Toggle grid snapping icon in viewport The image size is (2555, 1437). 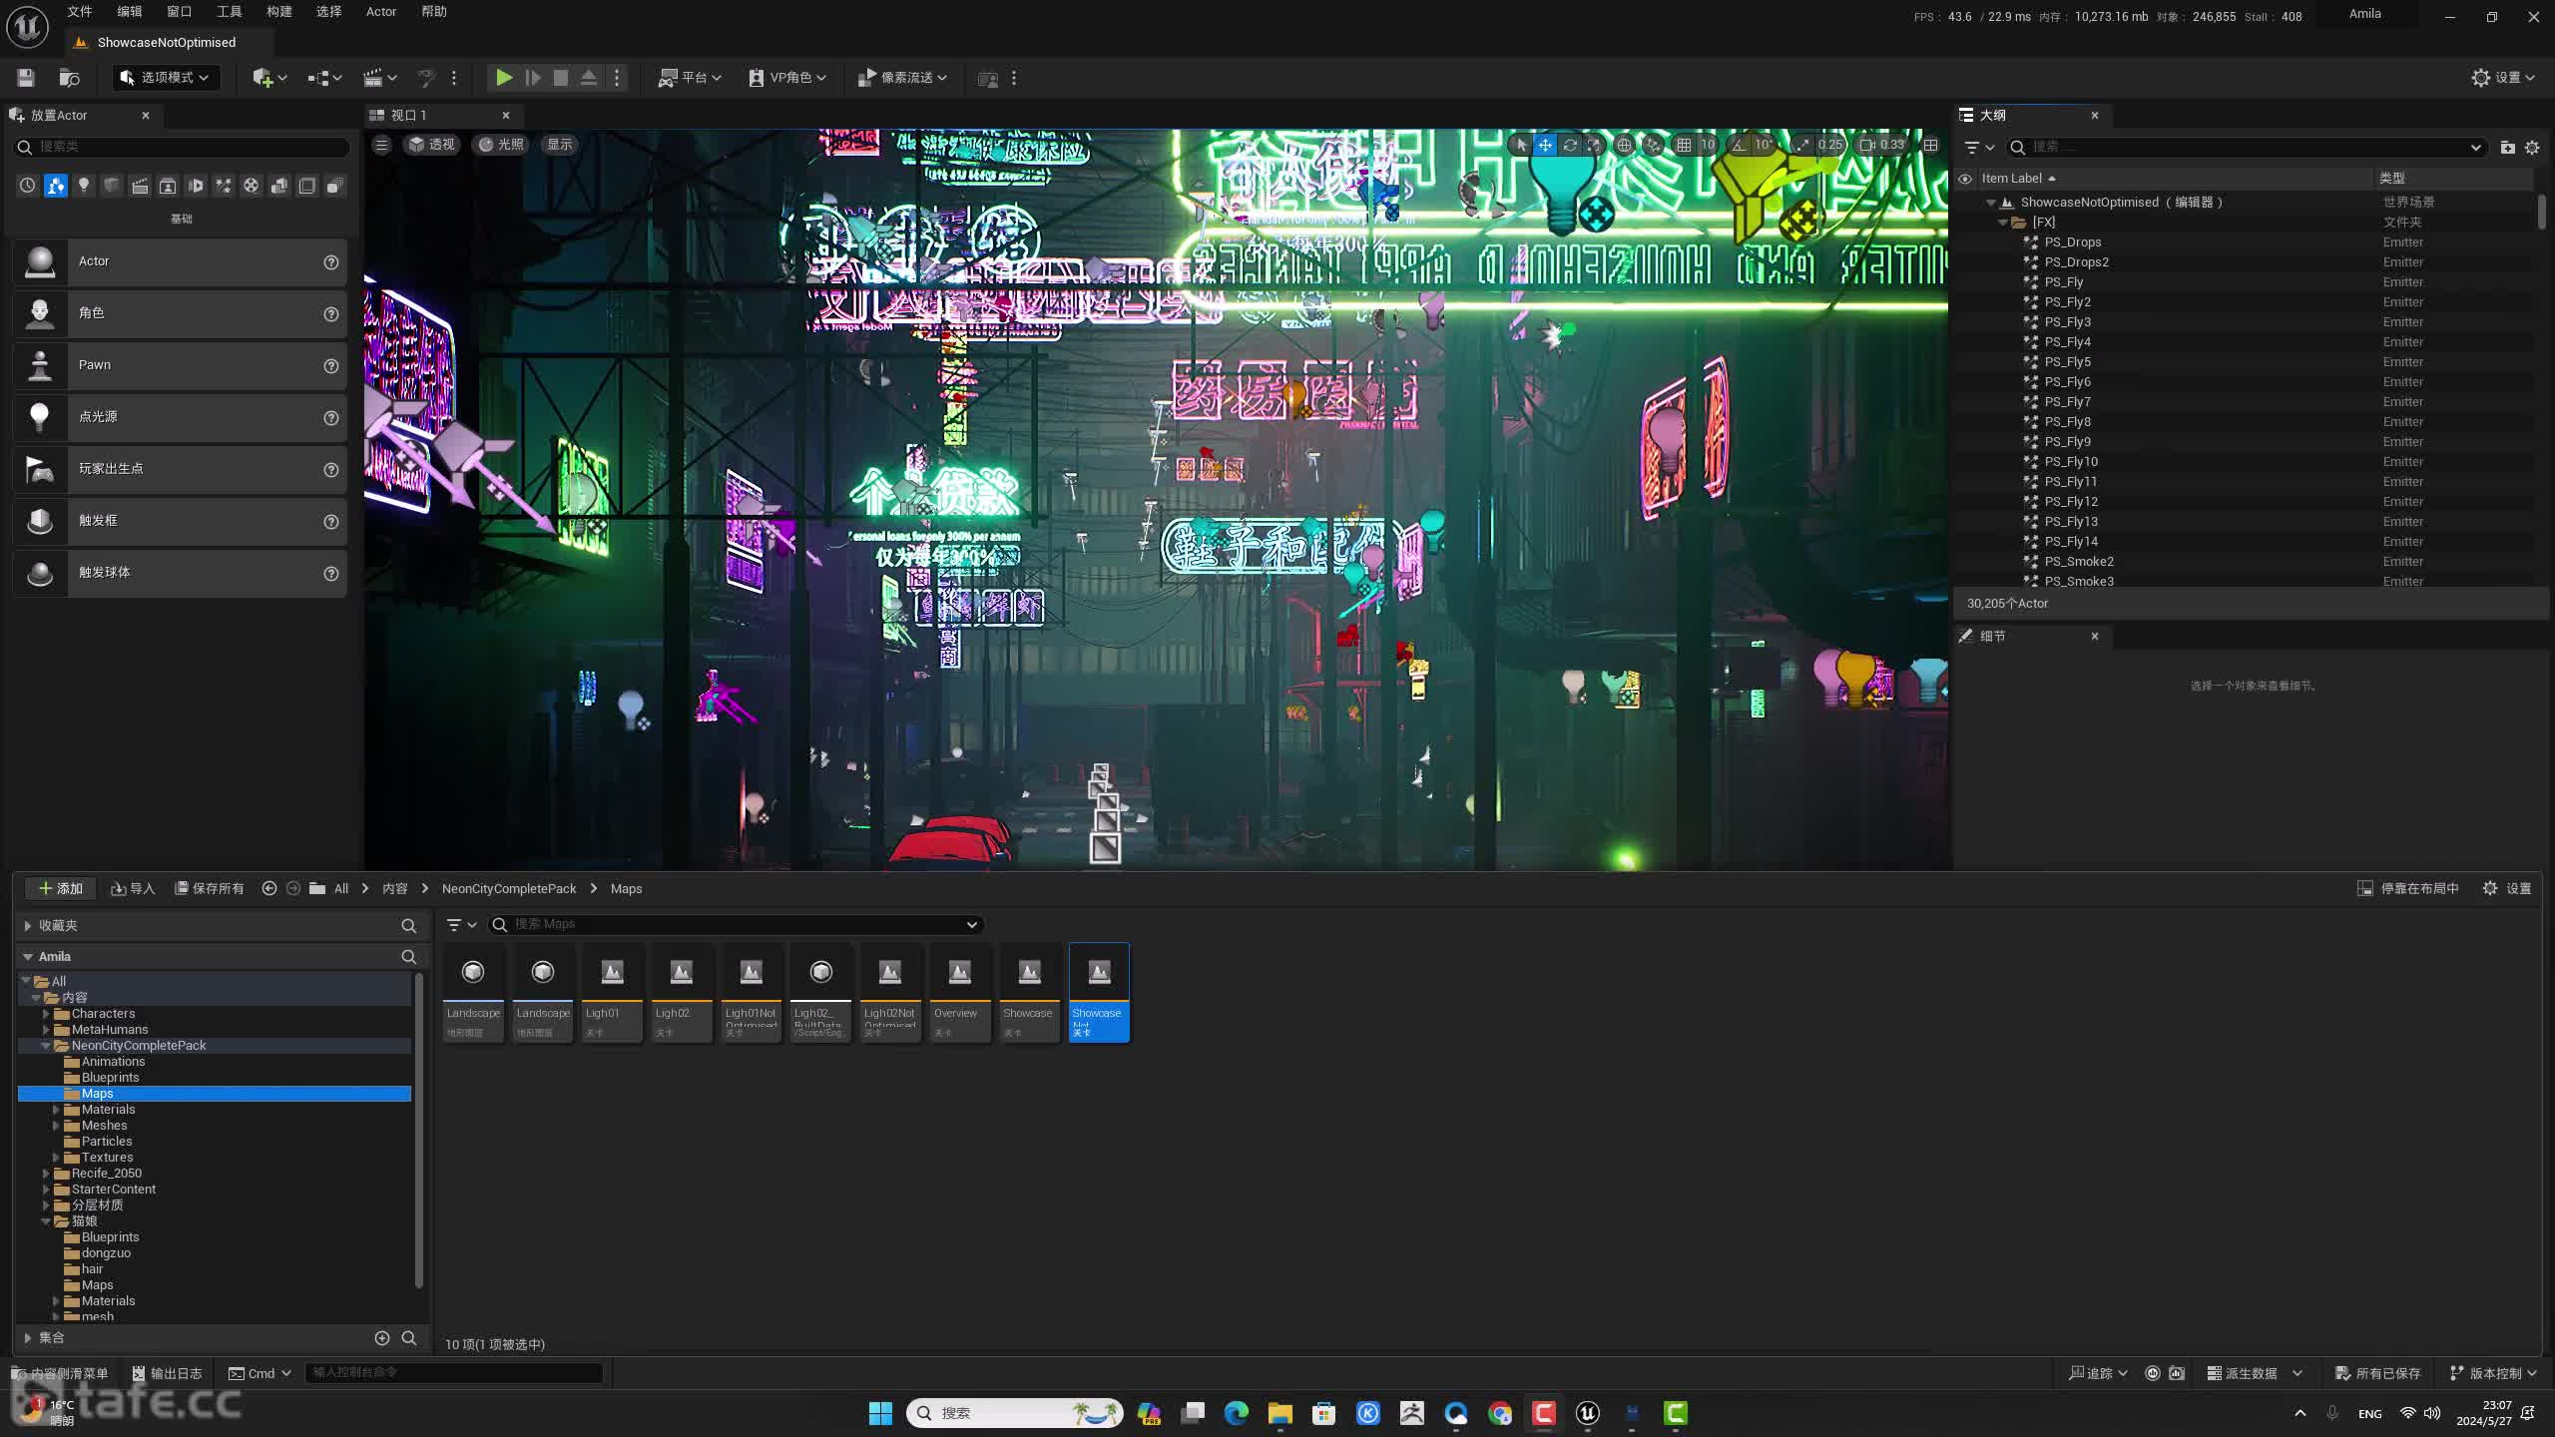coord(1684,145)
